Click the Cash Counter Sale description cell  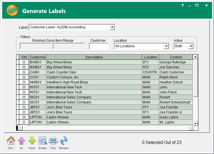pyautogui.click(x=94, y=72)
